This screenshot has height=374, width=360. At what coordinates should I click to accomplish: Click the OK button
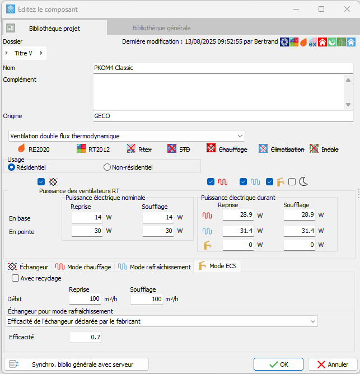tap(278, 364)
